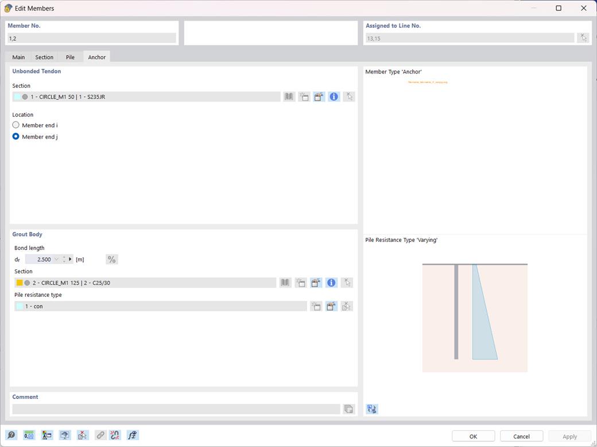597x447 pixels.
Task: Toggle percent input for bond length
Action: tap(111, 259)
